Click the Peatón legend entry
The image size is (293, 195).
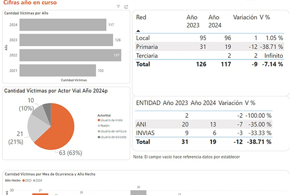(x=104, y=126)
